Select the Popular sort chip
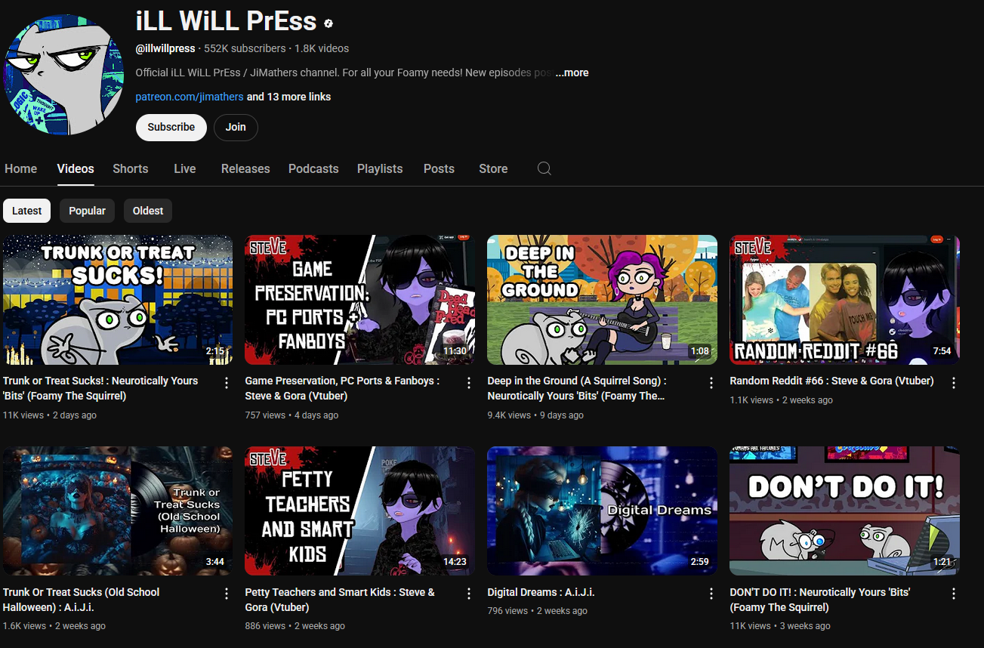 pos(88,211)
